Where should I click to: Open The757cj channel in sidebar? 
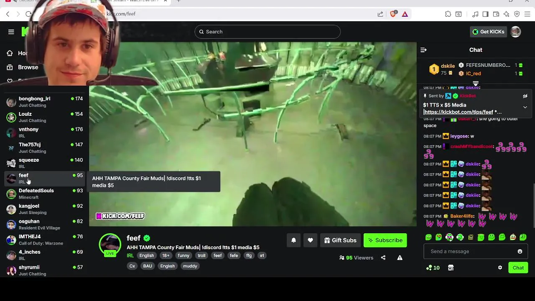click(x=44, y=148)
